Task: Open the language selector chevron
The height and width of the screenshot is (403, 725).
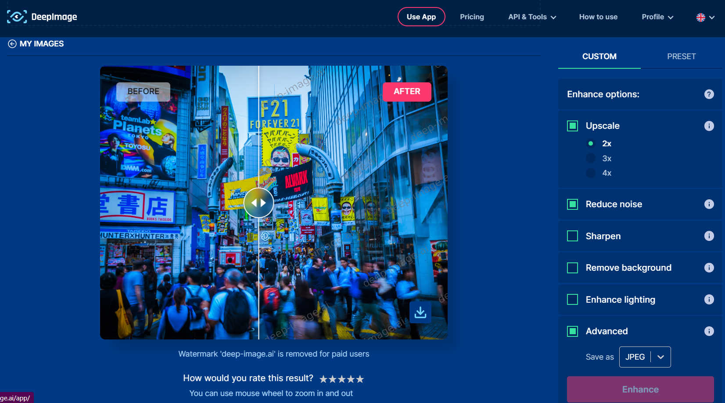Action: point(712,18)
